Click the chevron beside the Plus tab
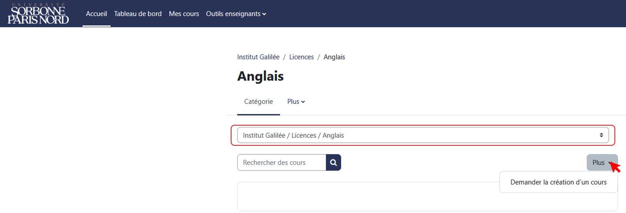626x213 pixels. pyautogui.click(x=303, y=102)
